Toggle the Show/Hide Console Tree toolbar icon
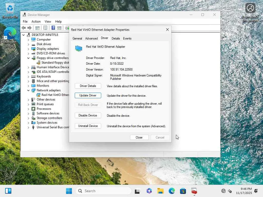The width and height of the screenshot is (263, 197). tap(37, 28)
